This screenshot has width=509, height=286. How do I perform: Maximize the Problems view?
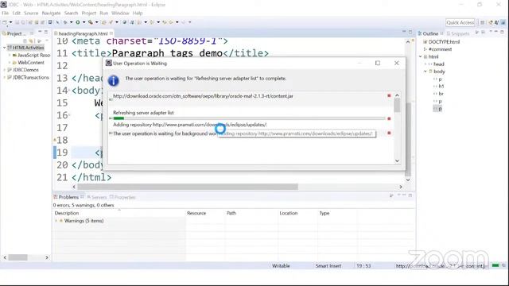410,195
